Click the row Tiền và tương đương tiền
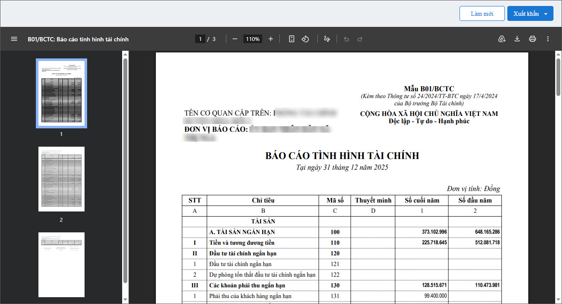The height and width of the screenshot is (304, 562). click(342, 243)
